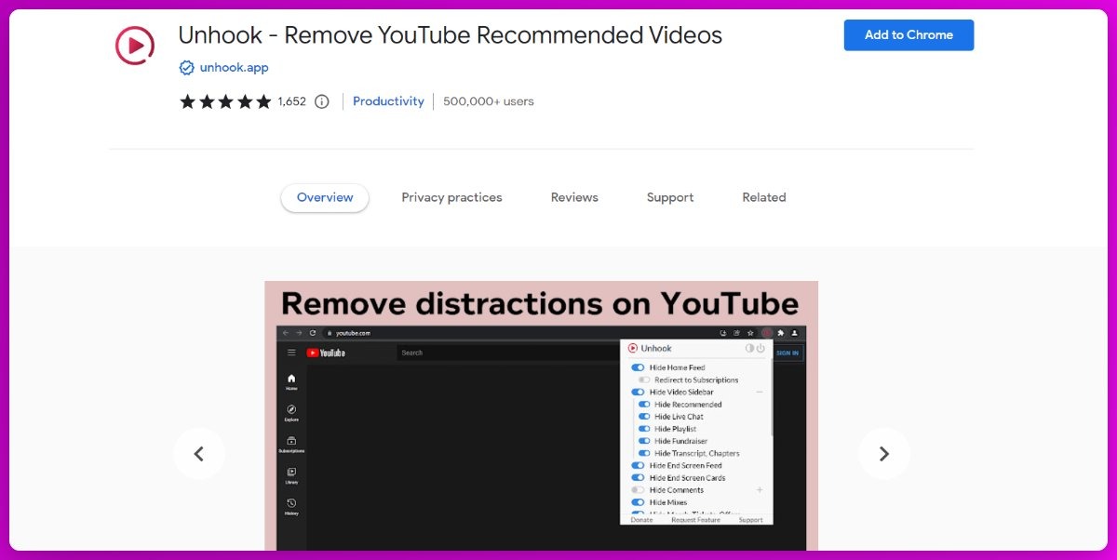Click the Add to Chrome button

pos(908,34)
